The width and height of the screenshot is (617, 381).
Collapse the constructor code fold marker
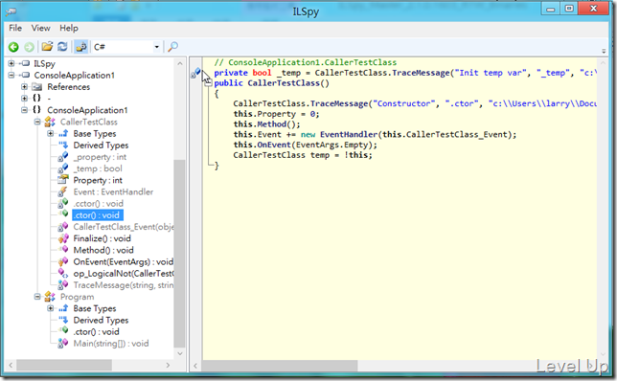point(208,83)
